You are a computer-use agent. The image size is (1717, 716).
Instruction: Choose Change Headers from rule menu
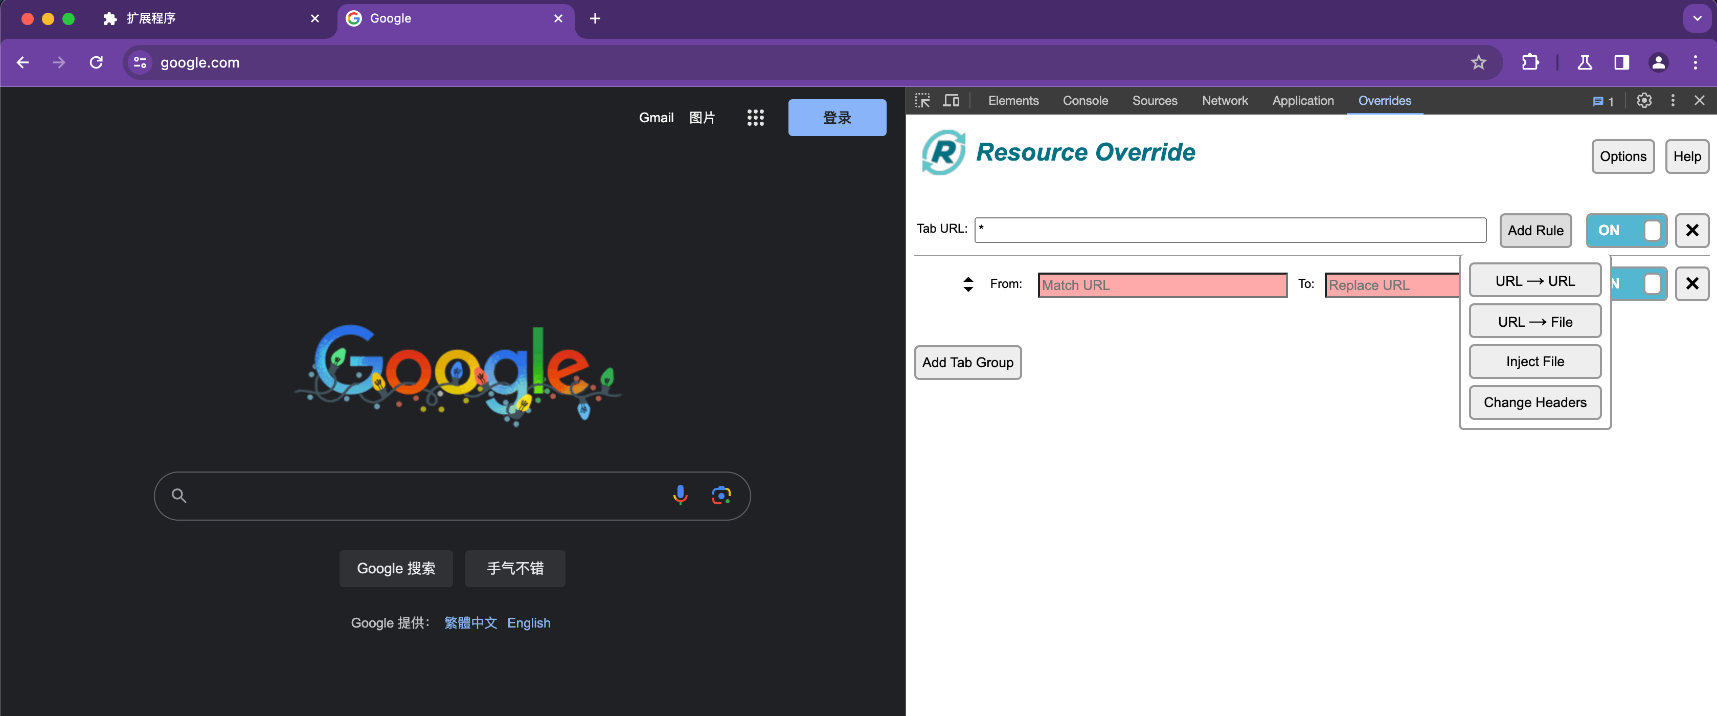[1534, 402]
